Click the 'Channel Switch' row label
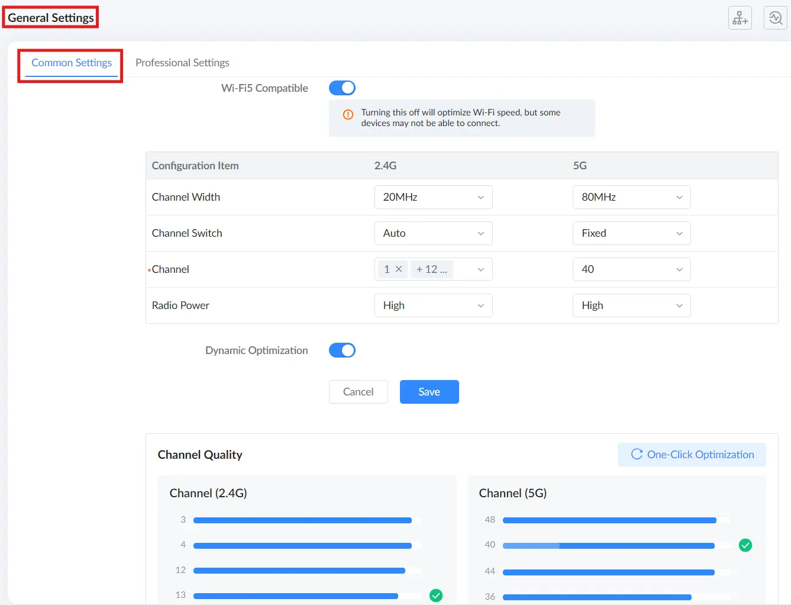 click(x=187, y=233)
